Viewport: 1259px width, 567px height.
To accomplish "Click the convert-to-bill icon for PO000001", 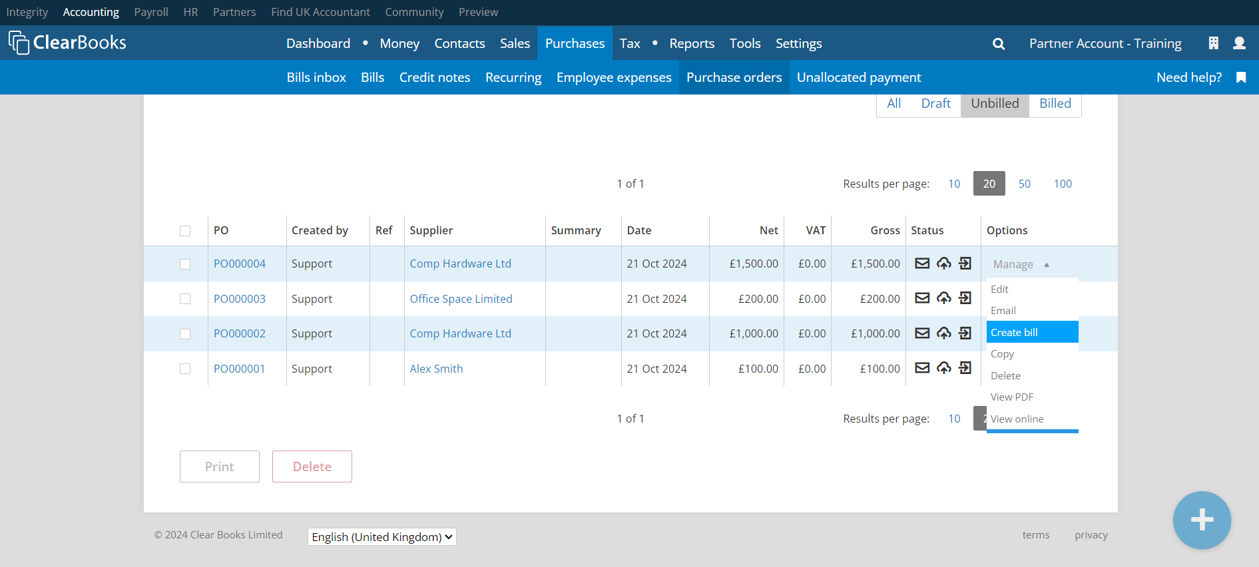I will click(965, 367).
